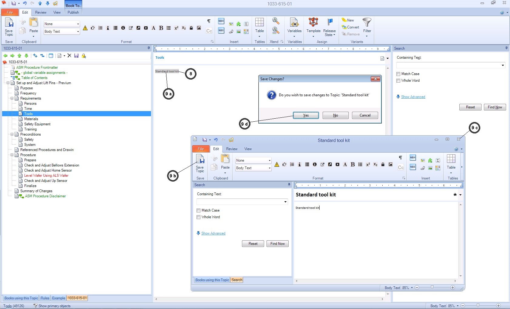Open Books using this Topic tab in Standard tool kit
The width and height of the screenshot is (510, 309).
click(212, 280)
